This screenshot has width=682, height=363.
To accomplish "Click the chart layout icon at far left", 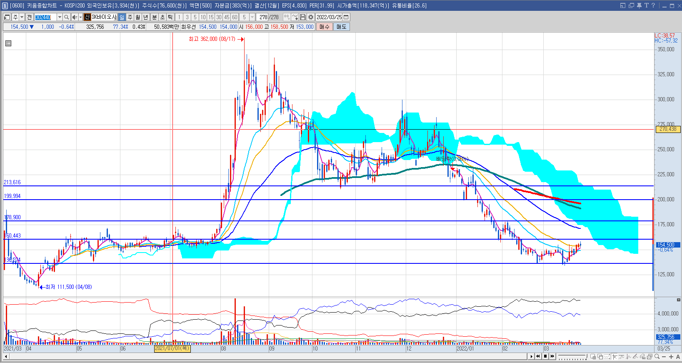I will tap(7, 17).
